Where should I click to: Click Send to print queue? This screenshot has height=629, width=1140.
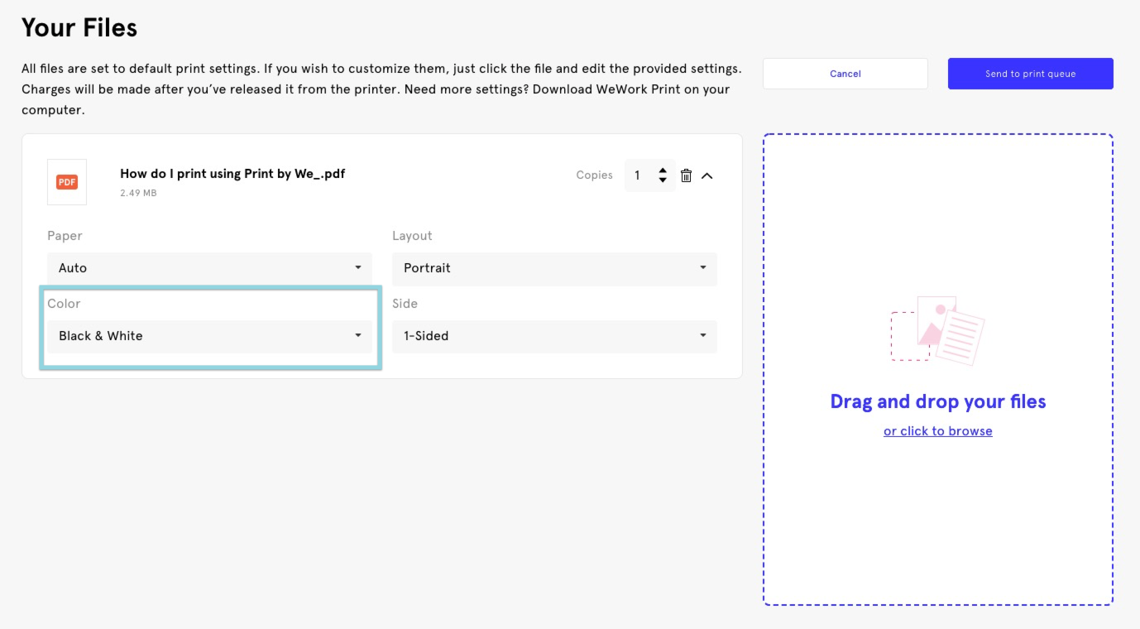[x=1030, y=74]
